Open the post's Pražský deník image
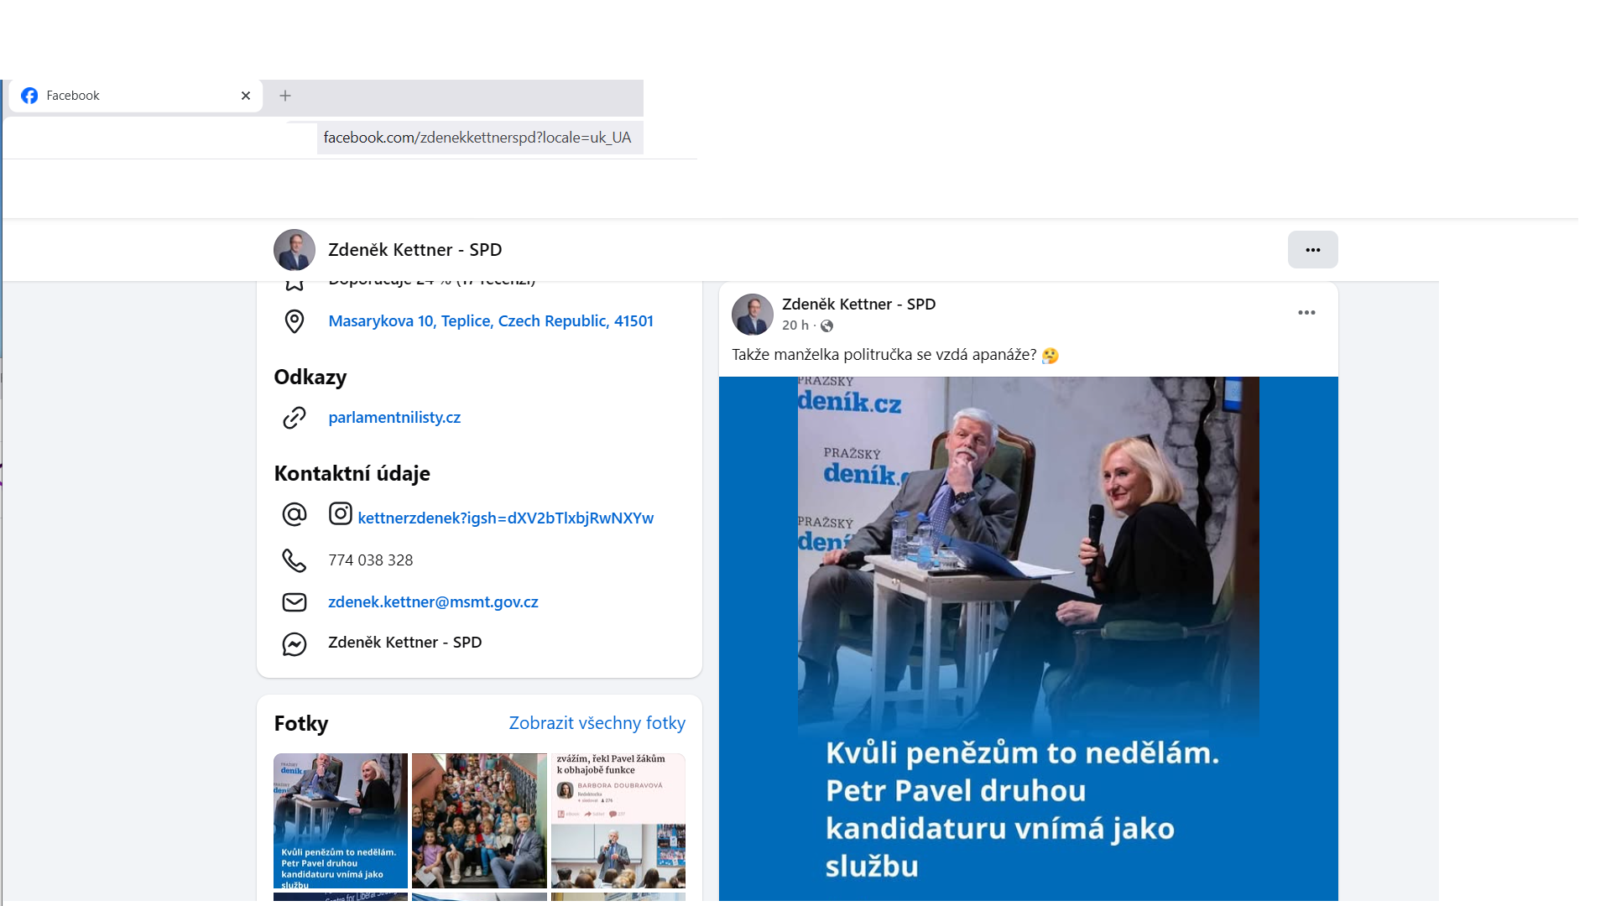Screen dimensions: 1611x906 point(1028,638)
